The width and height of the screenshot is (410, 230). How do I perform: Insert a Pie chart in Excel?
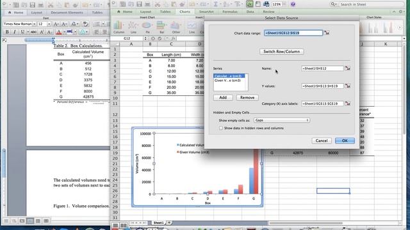point(147,27)
